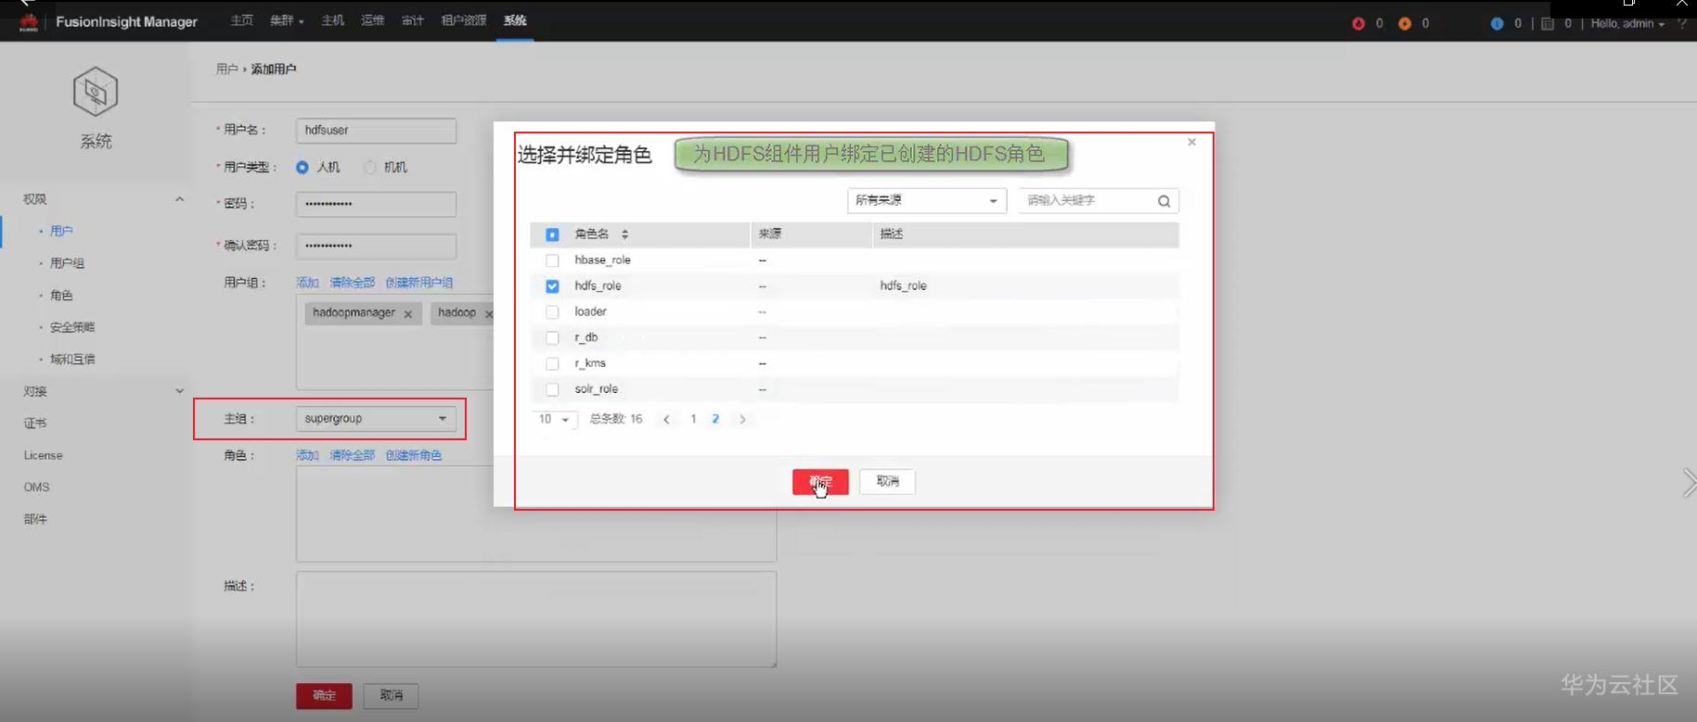Image resolution: width=1697 pixels, height=722 pixels.
Task: Click 清除全部 link for 用户组
Action: tap(353, 283)
